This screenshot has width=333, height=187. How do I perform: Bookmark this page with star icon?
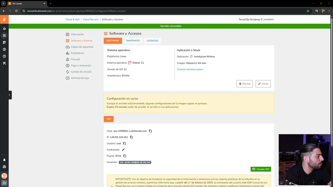coord(308,11)
